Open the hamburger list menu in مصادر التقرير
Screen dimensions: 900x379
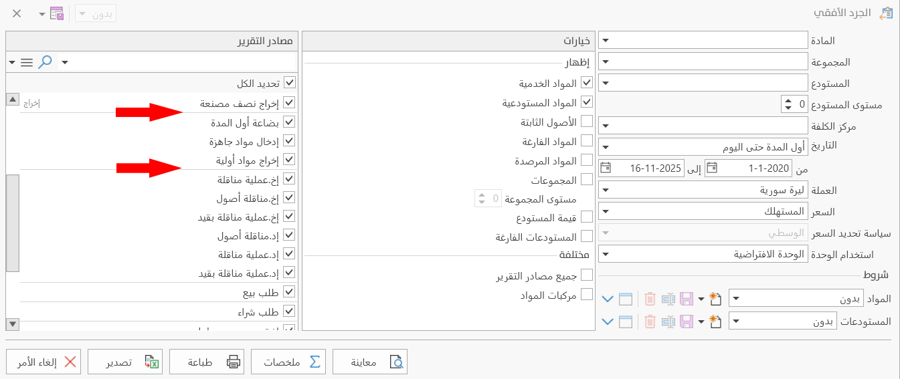[27, 62]
